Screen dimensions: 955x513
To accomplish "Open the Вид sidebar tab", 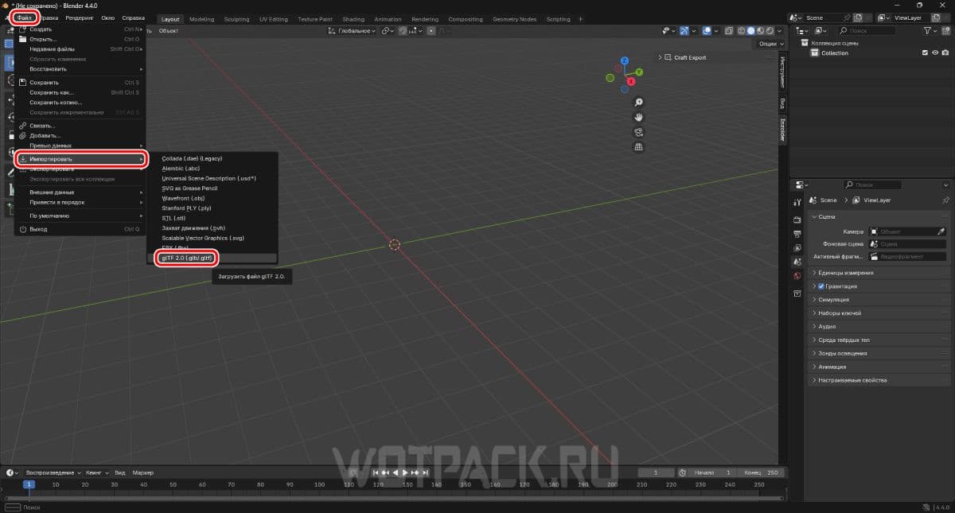I will 782,103.
